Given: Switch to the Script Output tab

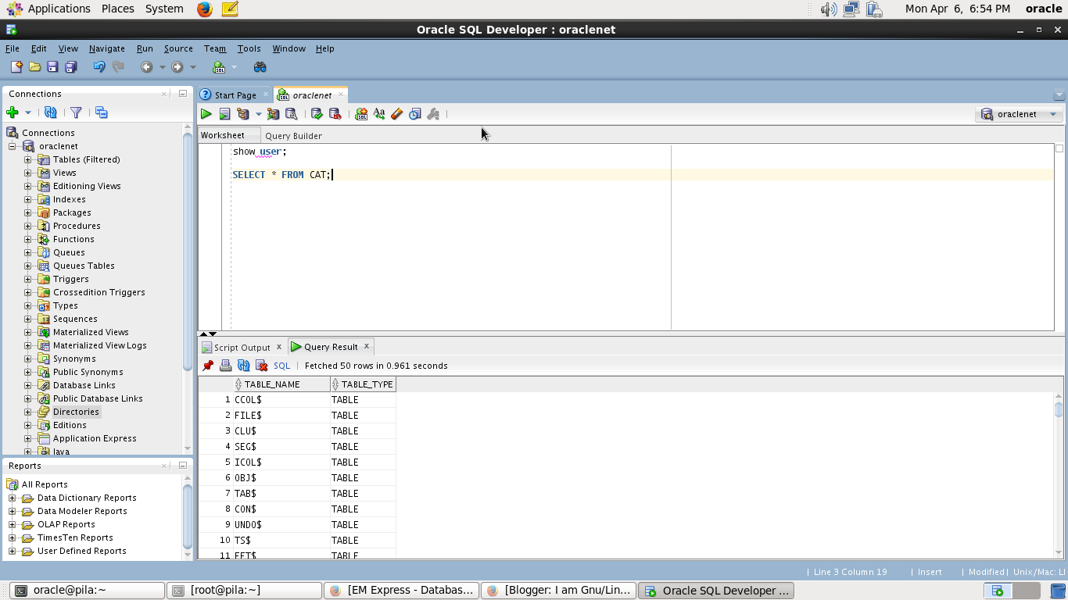Looking at the screenshot, I should pos(242,348).
